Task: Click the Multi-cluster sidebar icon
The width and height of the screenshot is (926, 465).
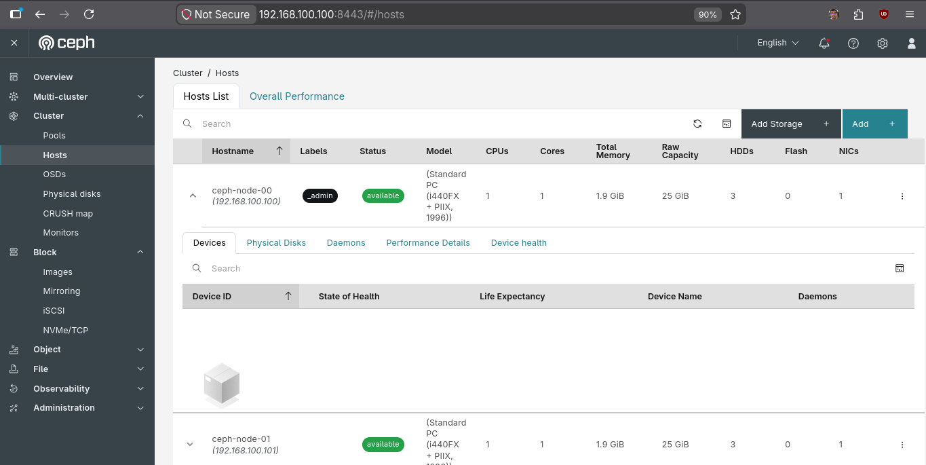Action: click(14, 96)
